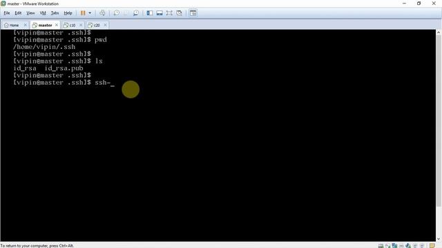Toggle the console view button

tap(193, 13)
